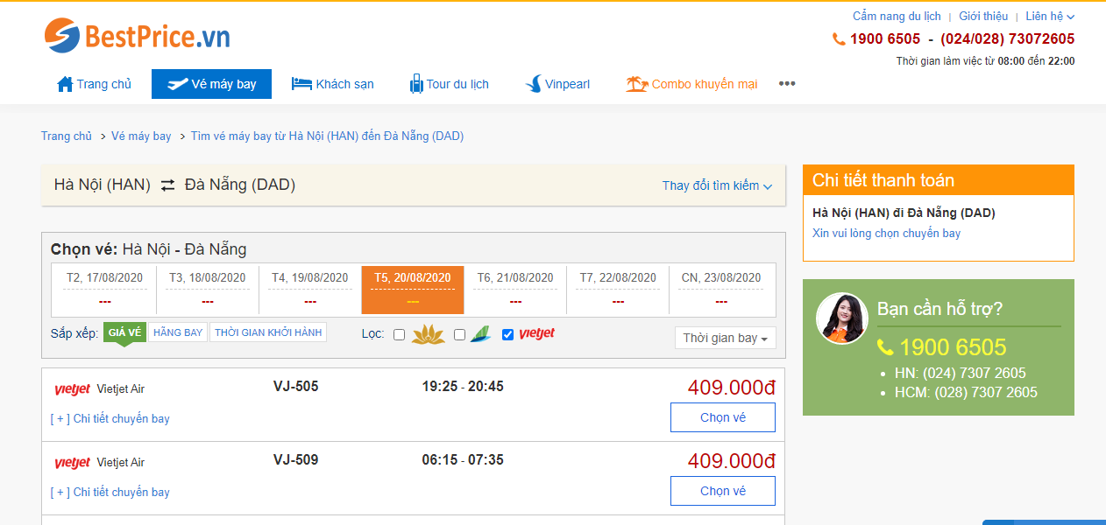Click Chọn vé for flight VJ-505
Viewport: 1106px width, 525px height.
(723, 417)
